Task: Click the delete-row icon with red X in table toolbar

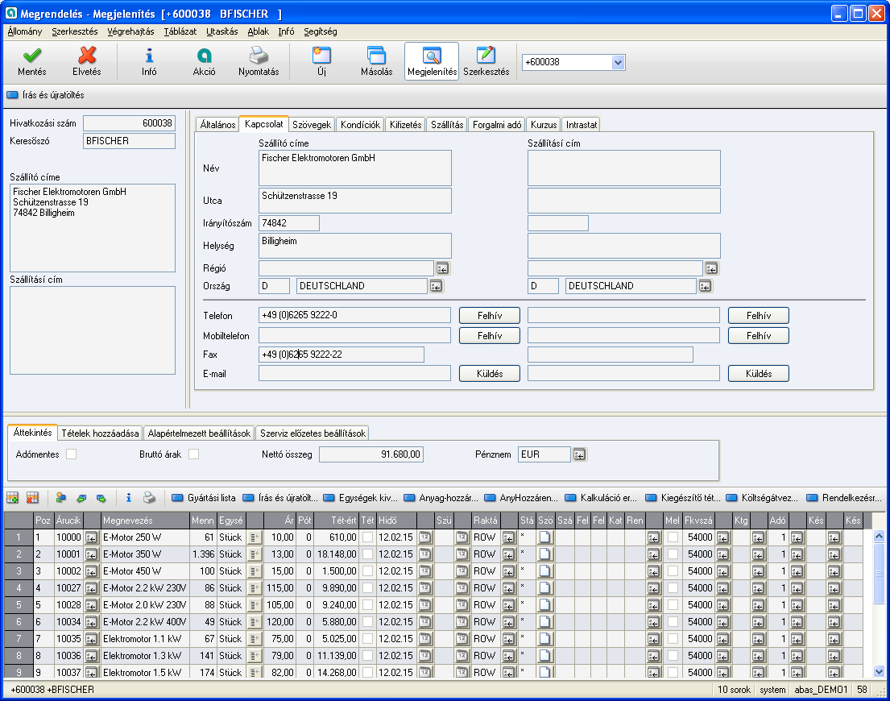Action: tap(32, 498)
